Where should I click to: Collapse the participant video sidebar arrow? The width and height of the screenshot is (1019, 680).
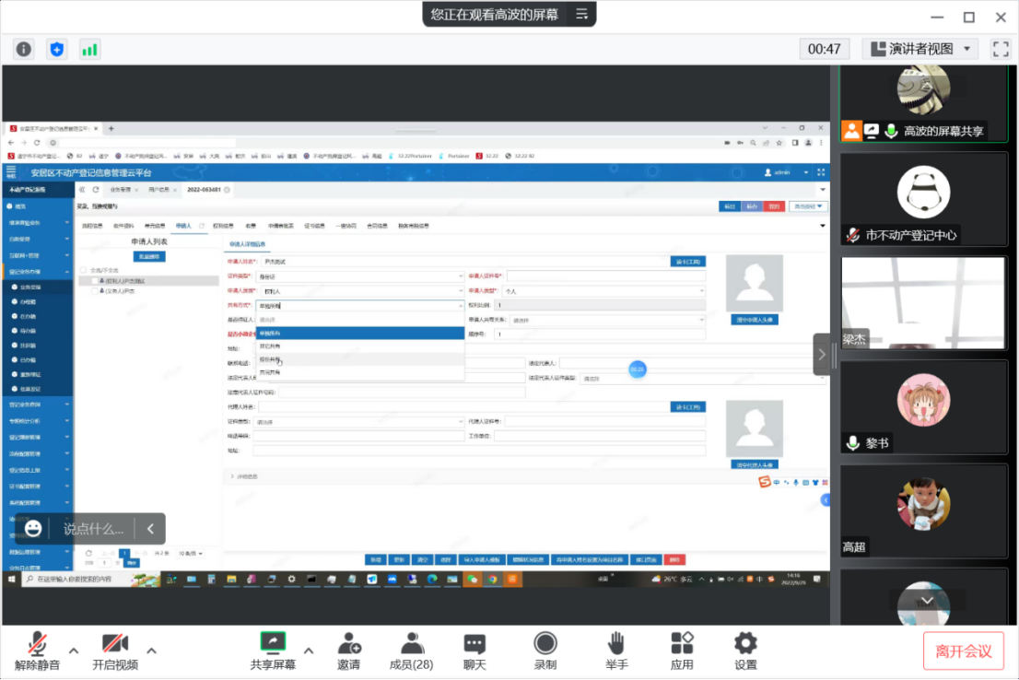click(822, 354)
